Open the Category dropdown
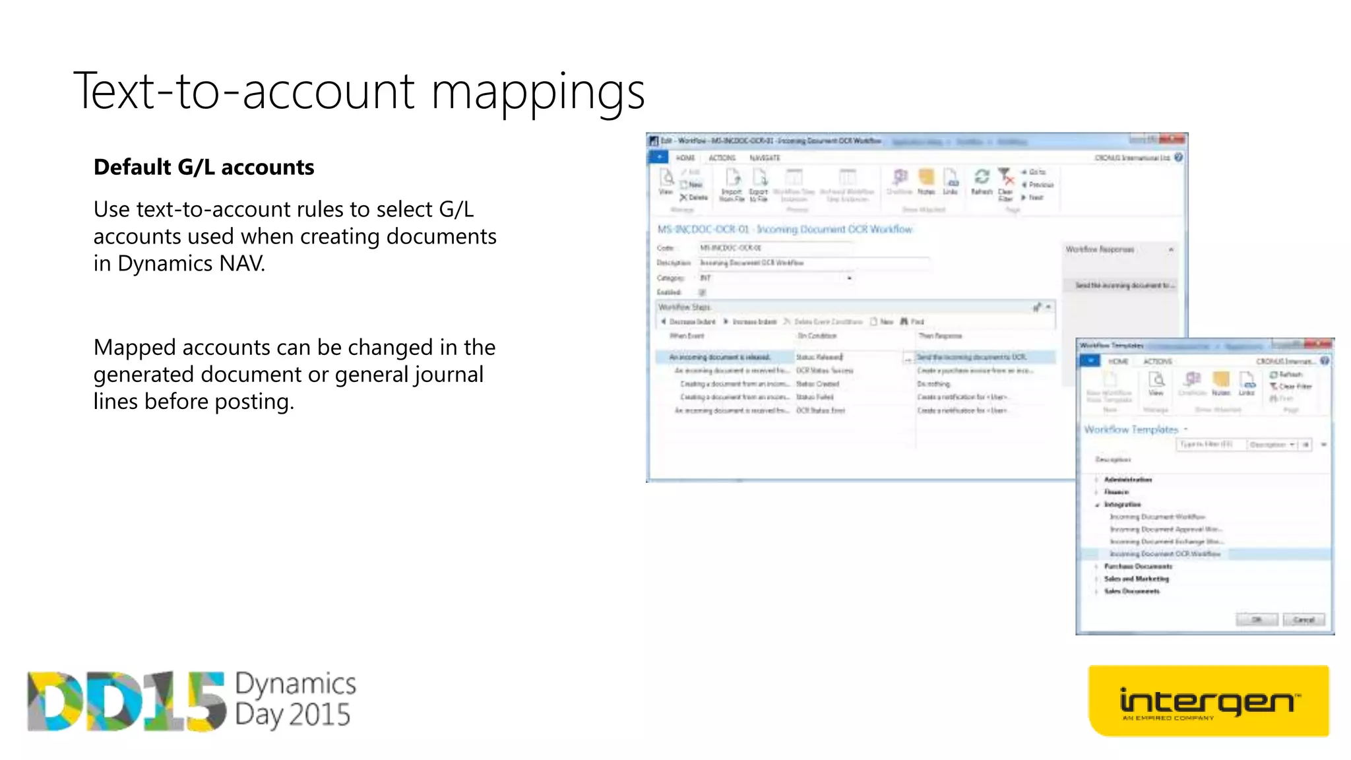Image resolution: width=1351 pixels, height=760 pixels. coord(849,278)
